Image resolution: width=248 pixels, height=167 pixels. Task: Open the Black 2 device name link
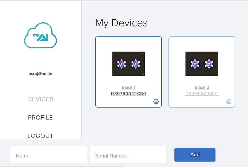click(x=202, y=87)
